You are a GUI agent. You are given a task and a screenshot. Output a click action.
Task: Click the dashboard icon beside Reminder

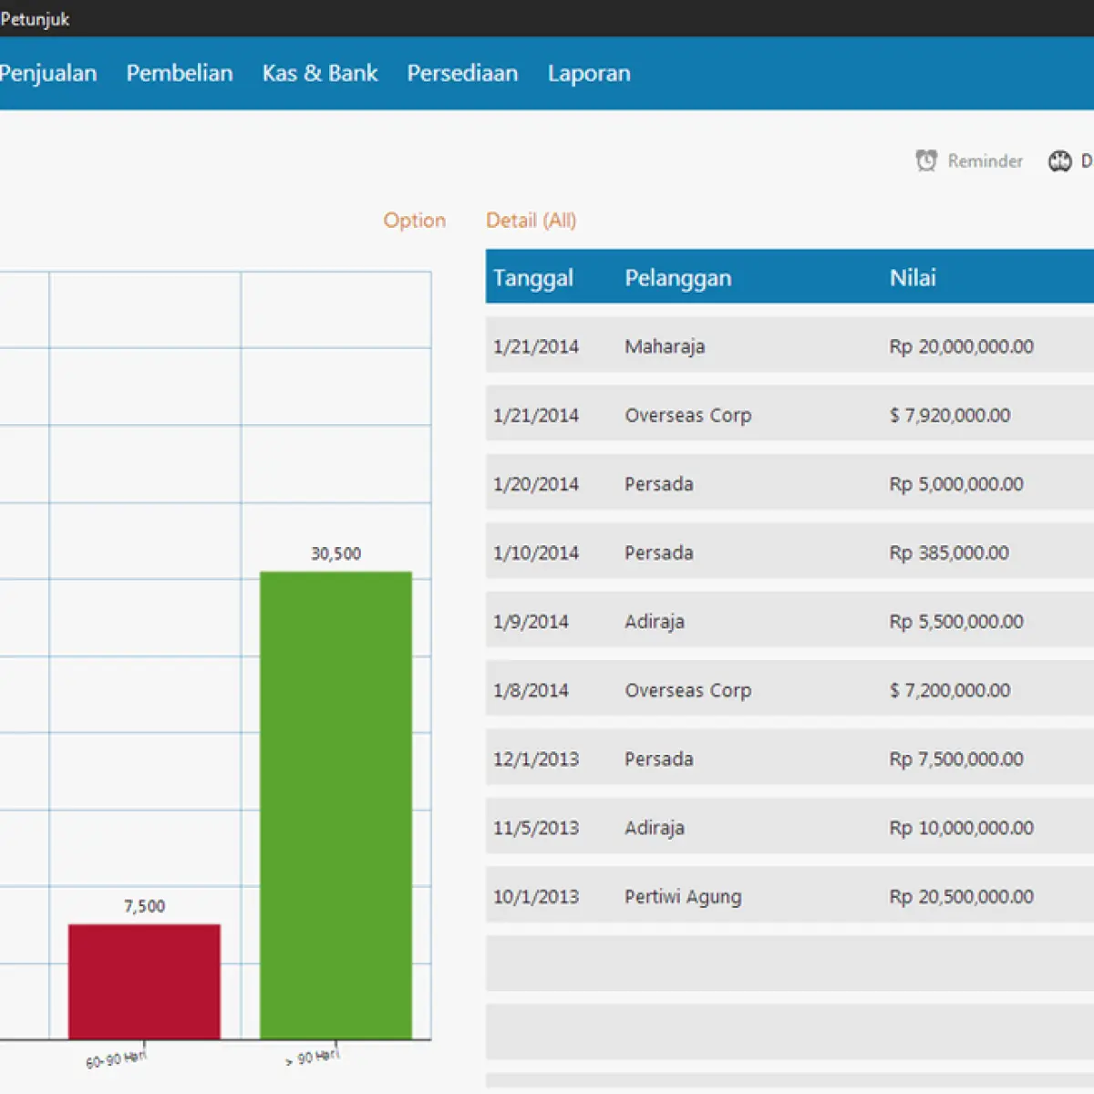coord(1059,160)
